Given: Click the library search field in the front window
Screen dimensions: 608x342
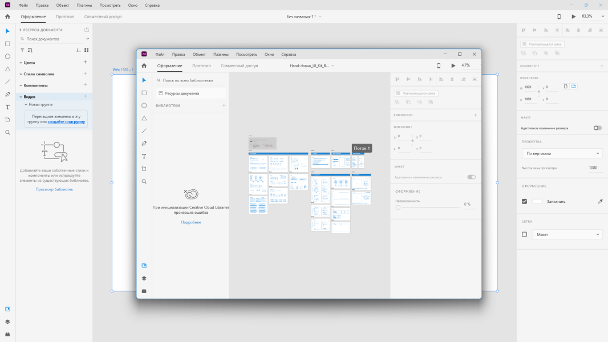Looking at the screenshot, I should click(190, 80).
